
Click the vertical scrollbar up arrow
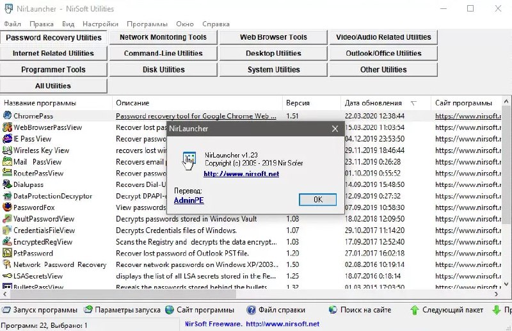pyautogui.click(x=506, y=101)
